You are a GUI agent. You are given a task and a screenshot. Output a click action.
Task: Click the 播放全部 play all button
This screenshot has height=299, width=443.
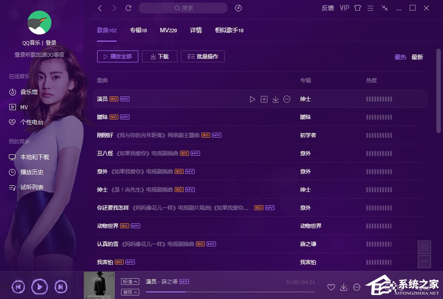click(x=118, y=56)
